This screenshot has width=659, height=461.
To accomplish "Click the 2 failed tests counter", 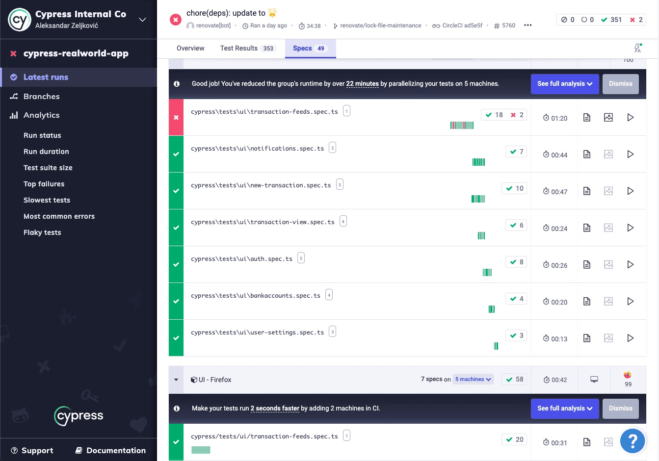I will [636, 20].
